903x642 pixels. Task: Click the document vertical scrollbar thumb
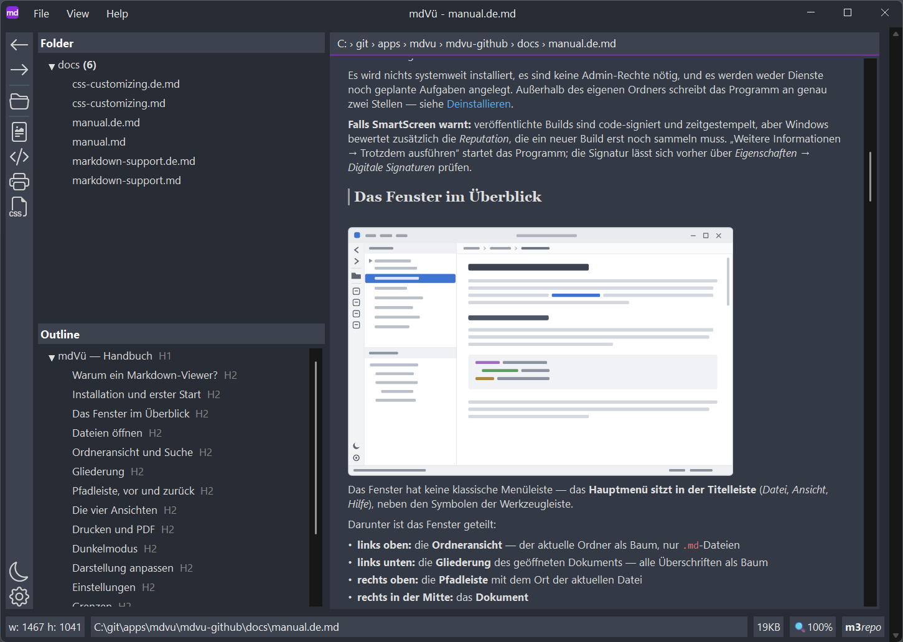(x=870, y=177)
